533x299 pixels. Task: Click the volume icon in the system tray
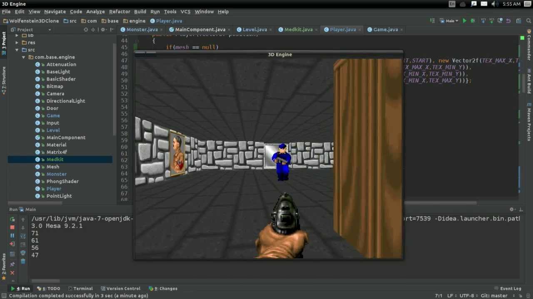[x=494, y=4]
